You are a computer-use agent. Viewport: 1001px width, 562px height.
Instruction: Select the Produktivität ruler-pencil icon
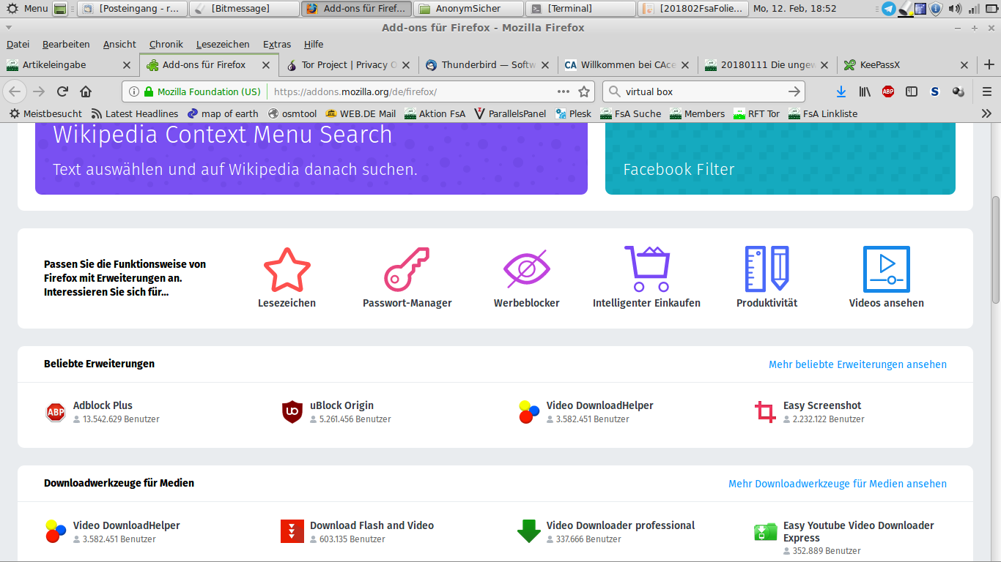(767, 269)
